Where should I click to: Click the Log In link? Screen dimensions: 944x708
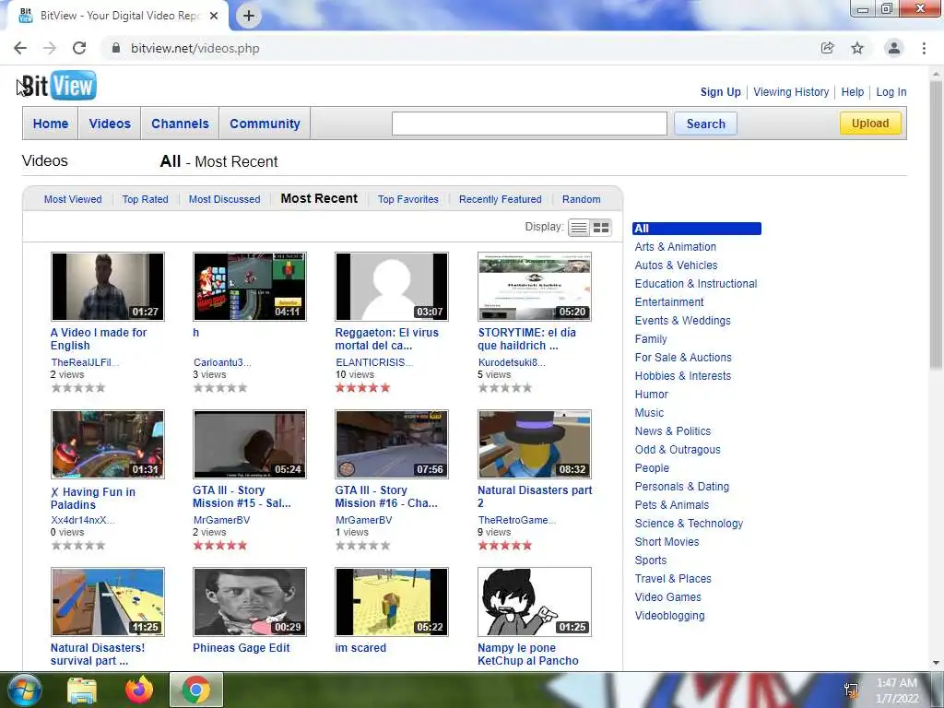coord(891,92)
